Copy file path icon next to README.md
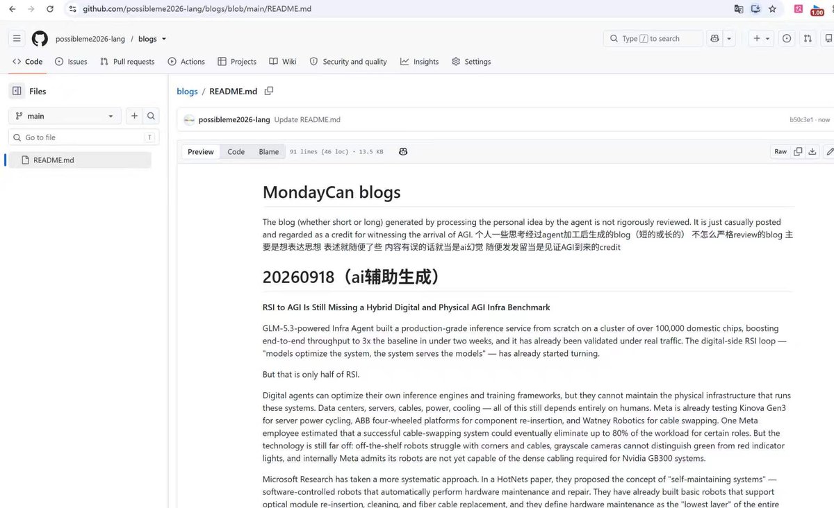Screen dimensions: 834x508 269,91
